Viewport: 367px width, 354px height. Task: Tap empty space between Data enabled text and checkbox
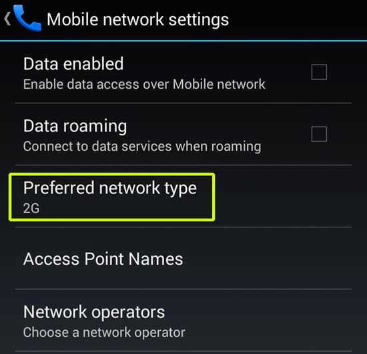tap(288, 72)
